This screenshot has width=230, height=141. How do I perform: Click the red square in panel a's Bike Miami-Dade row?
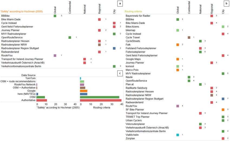pos(99,19)
